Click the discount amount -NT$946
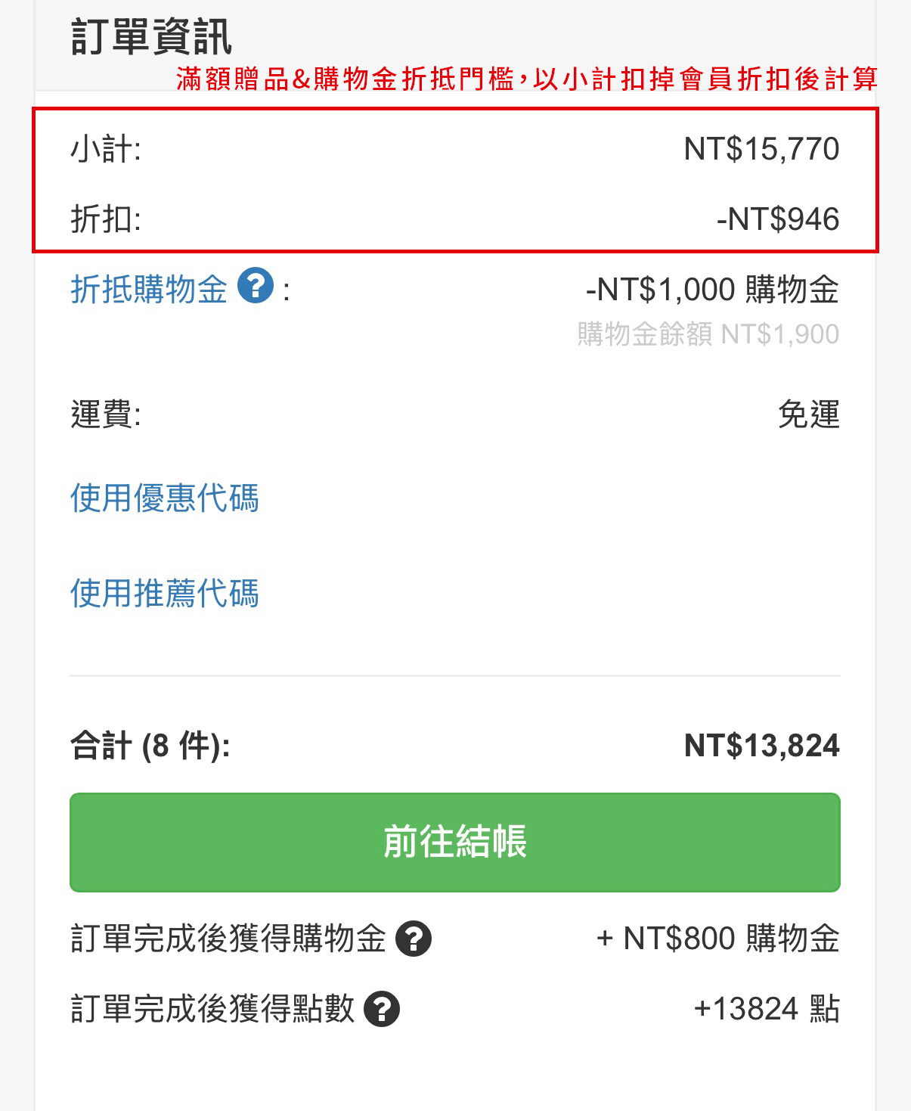This screenshot has width=911, height=1111. 777,219
